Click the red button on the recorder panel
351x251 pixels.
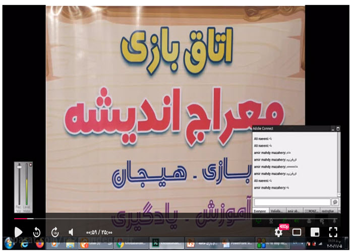click(31, 165)
